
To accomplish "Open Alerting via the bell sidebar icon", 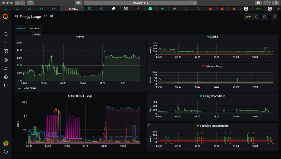I will coord(6,69).
